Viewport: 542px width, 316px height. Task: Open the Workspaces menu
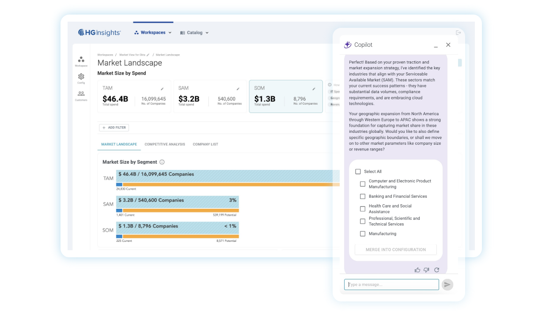[x=153, y=33]
